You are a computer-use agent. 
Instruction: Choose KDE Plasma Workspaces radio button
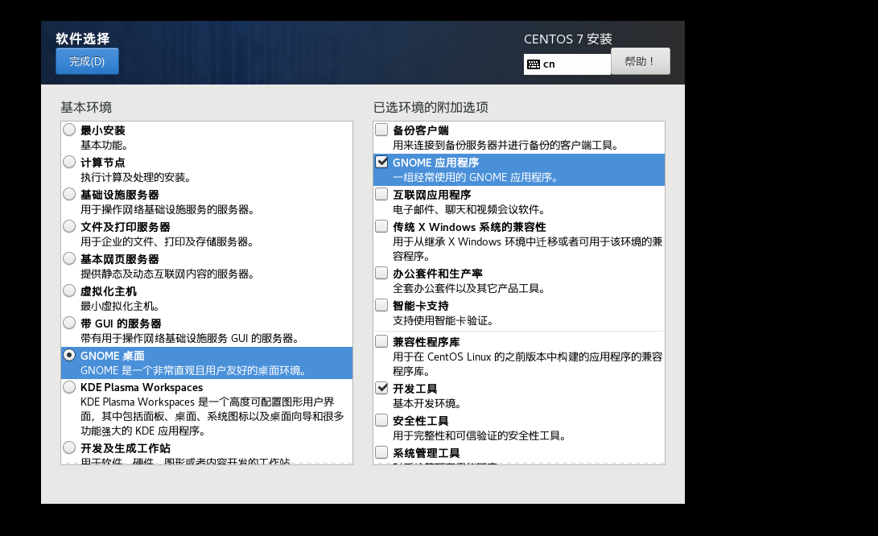point(69,387)
